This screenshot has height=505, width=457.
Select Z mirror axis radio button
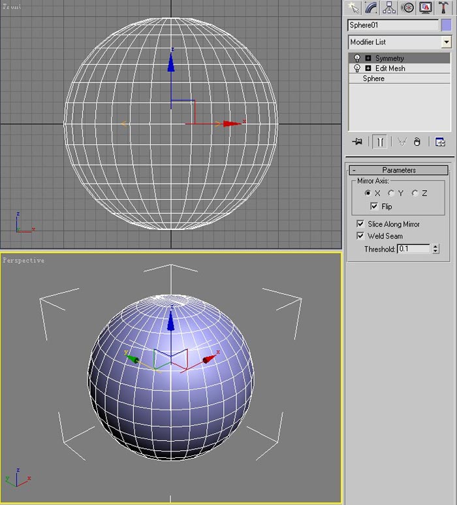tap(415, 193)
